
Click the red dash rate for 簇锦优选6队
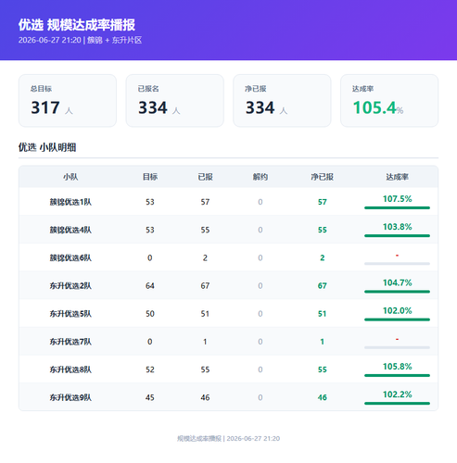tap(397, 256)
